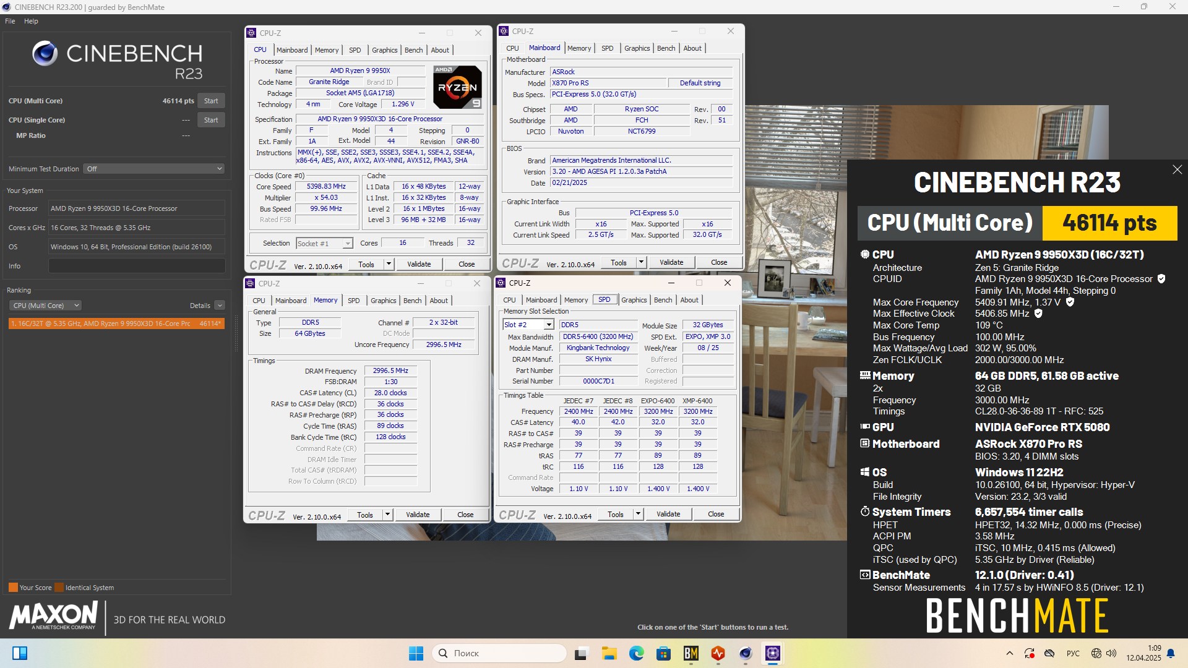Click the Cinebench logo sphere icon
1188x668 pixels.
coord(45,54)
